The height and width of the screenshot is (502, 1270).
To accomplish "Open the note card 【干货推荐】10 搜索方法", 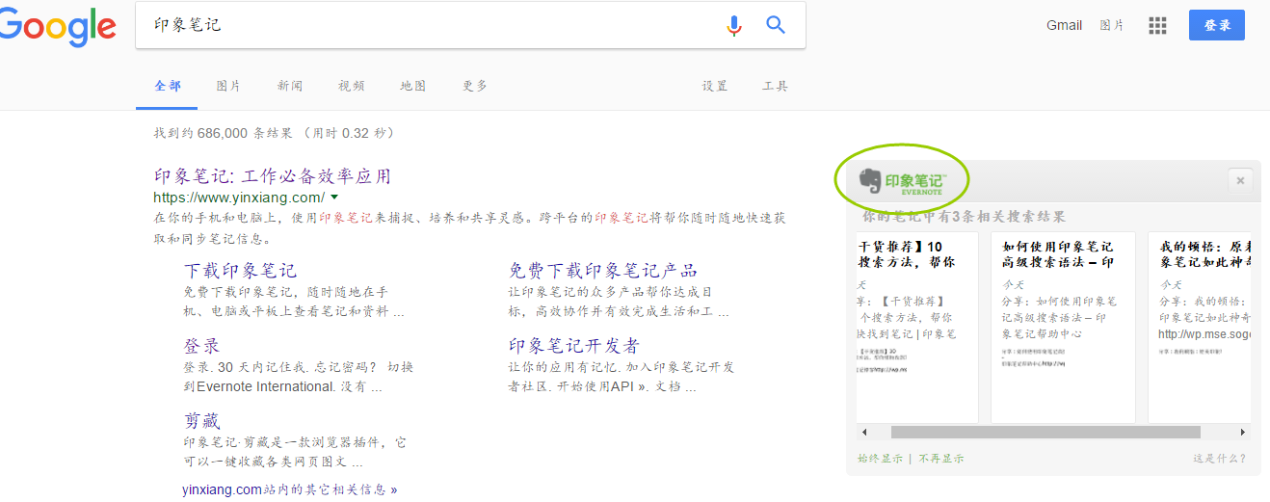I will tap(916, 328).
